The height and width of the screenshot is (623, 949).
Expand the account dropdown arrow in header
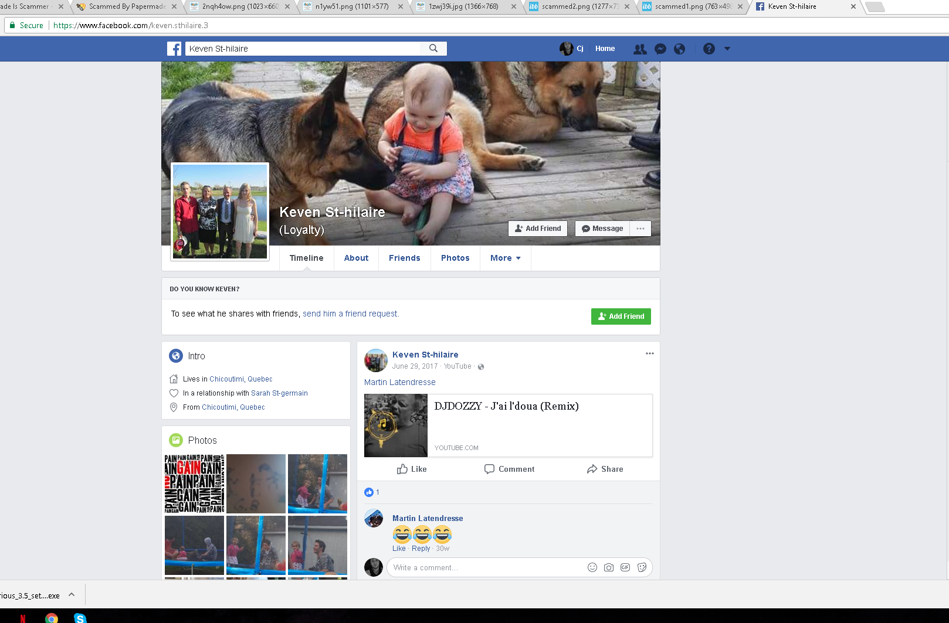pyautogui.click(x=727, y=49)
